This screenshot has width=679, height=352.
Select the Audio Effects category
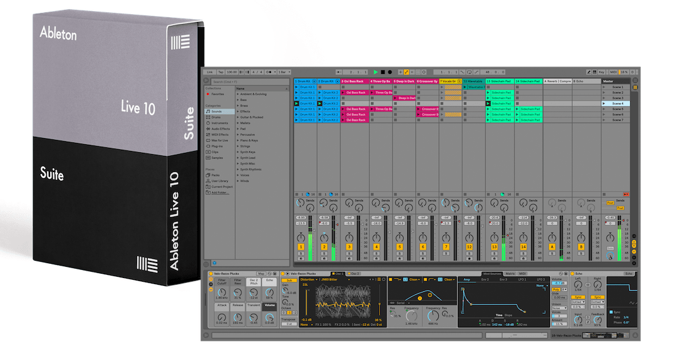pyautogui.click(x=220, y=129)
